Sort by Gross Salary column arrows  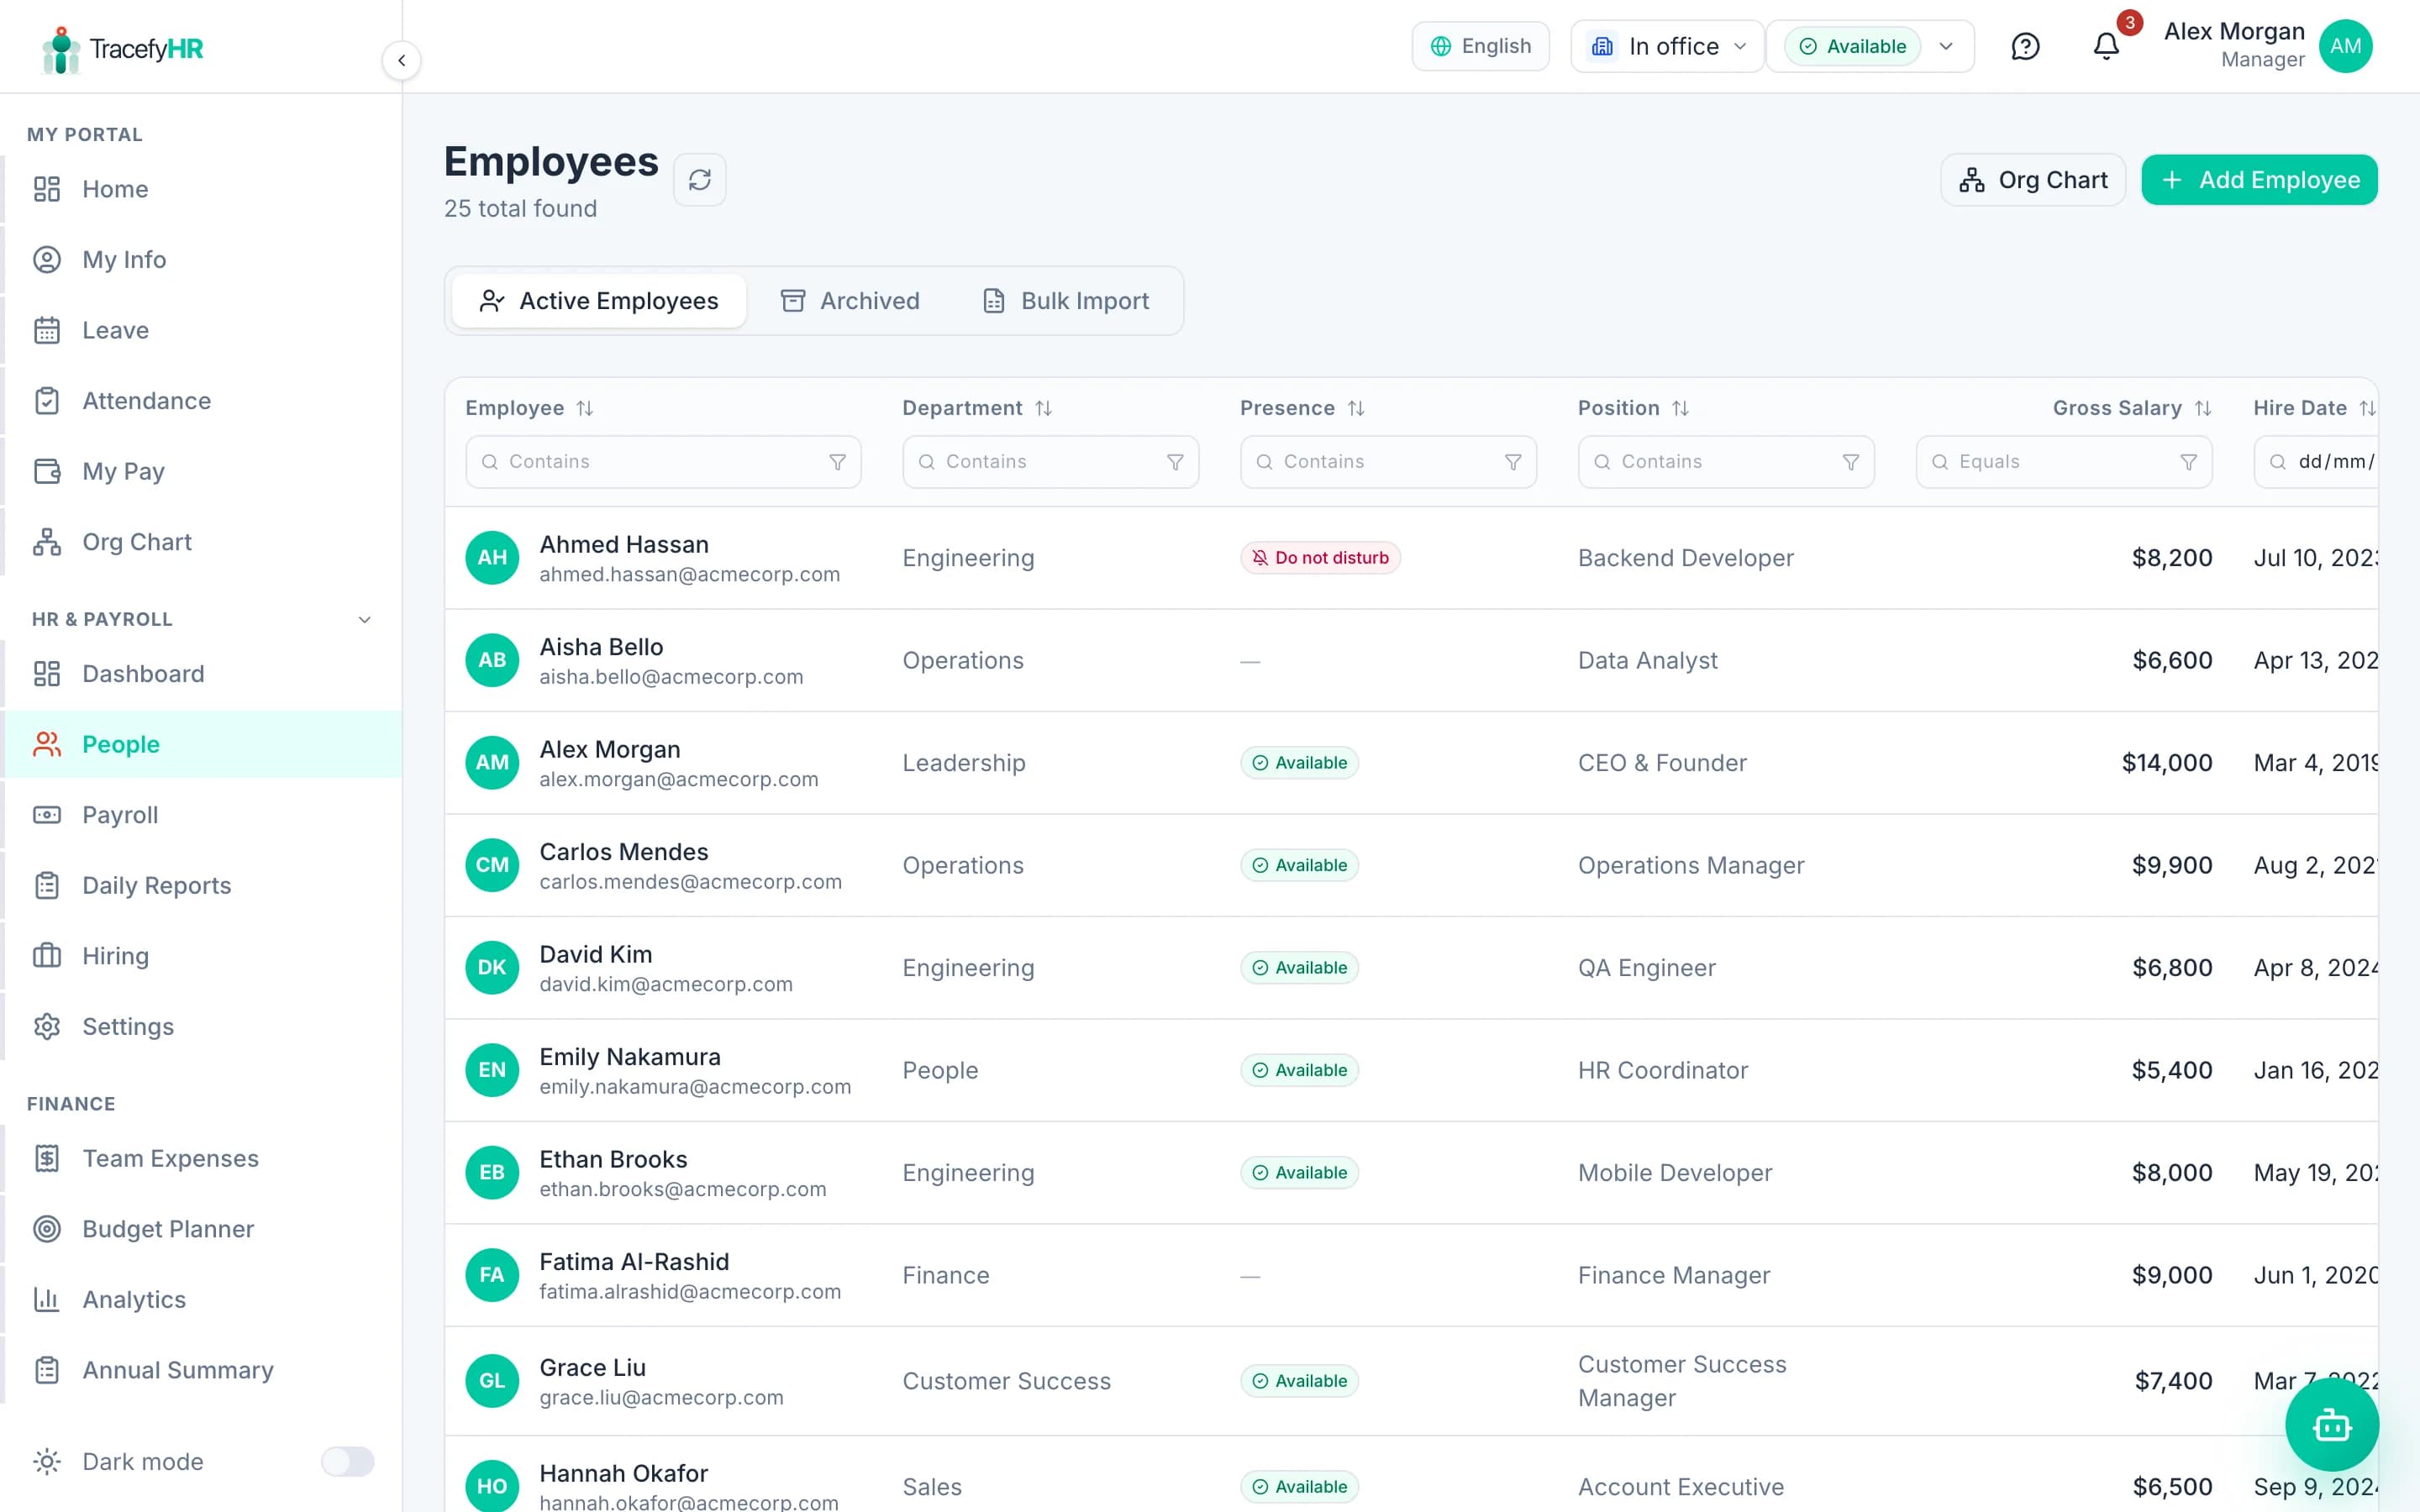tap(2202, 408)
